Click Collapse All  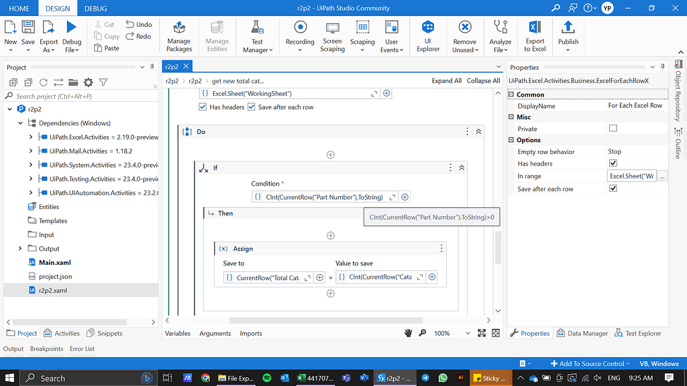tap(483, 81)
